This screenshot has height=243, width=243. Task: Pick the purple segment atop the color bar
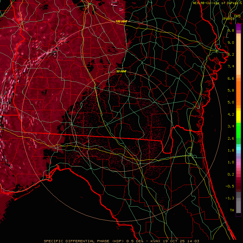[x=238, y=27]
